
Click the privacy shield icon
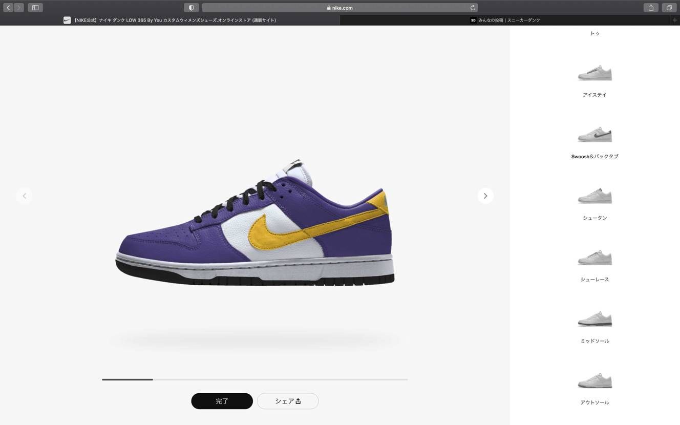pos(191,8)
